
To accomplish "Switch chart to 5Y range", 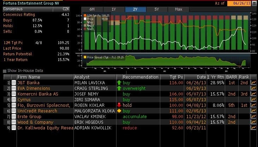I will click(x=157, y=10).
